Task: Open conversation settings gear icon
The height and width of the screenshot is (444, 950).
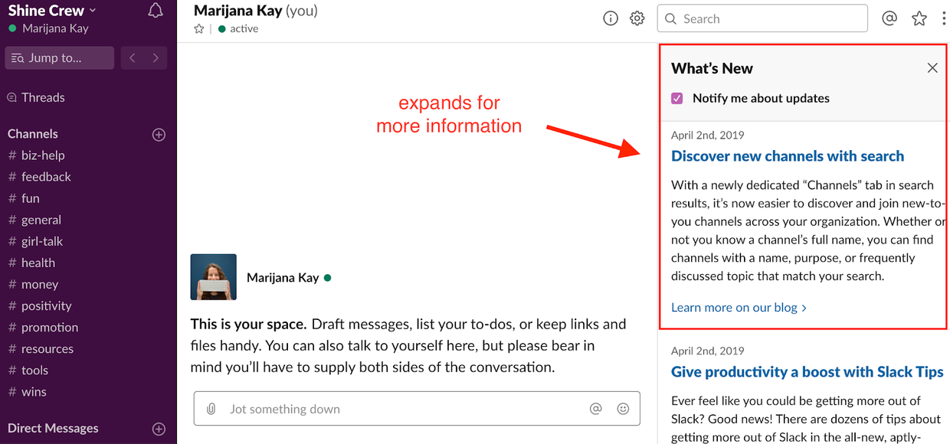Action: tap(637, 19)
